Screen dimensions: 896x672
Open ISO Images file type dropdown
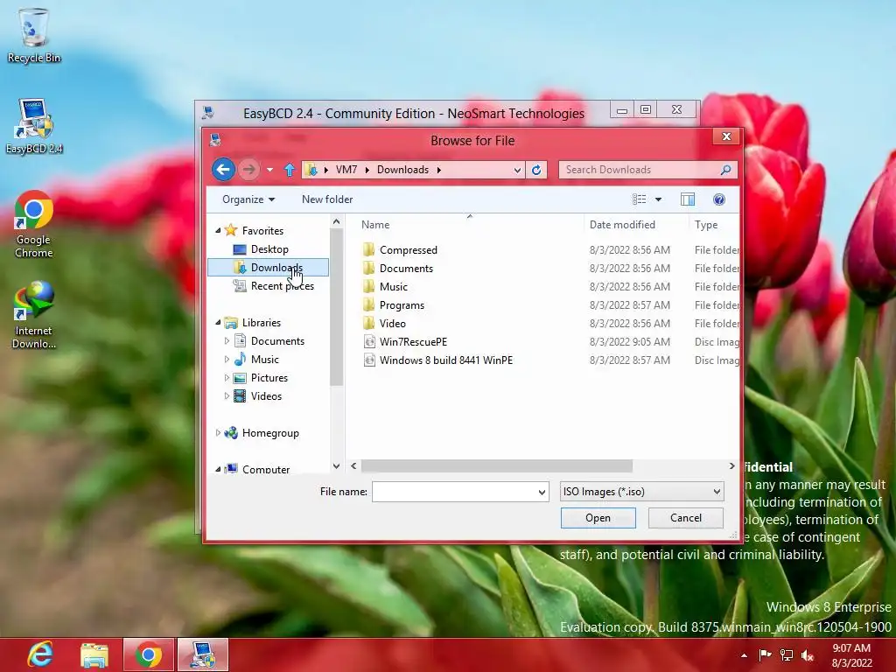click(641, 492)
